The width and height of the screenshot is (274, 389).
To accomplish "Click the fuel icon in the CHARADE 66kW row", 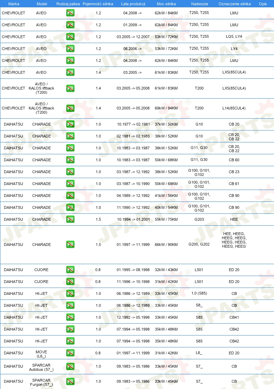I will 70,245.
